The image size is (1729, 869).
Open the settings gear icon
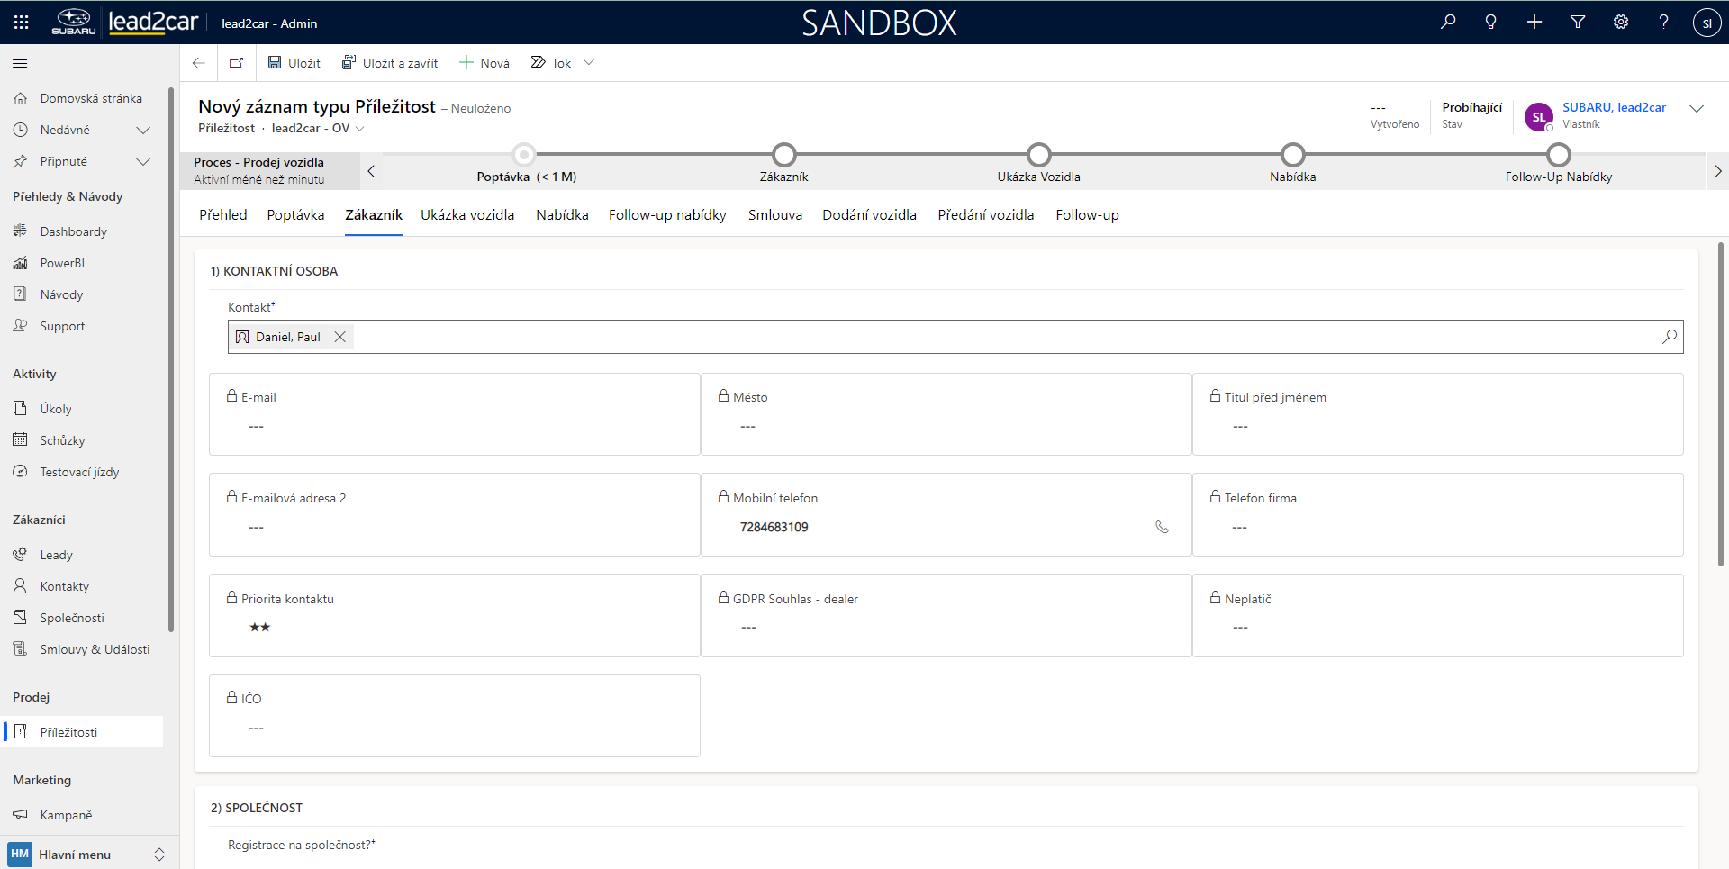pyautogui.click(x=1621, y=22)
